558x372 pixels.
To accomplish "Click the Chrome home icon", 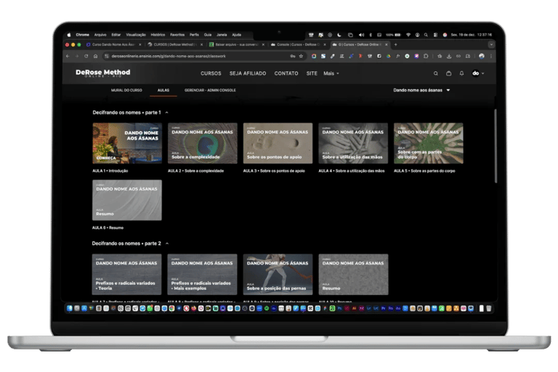I will click(x=95, y=56).
